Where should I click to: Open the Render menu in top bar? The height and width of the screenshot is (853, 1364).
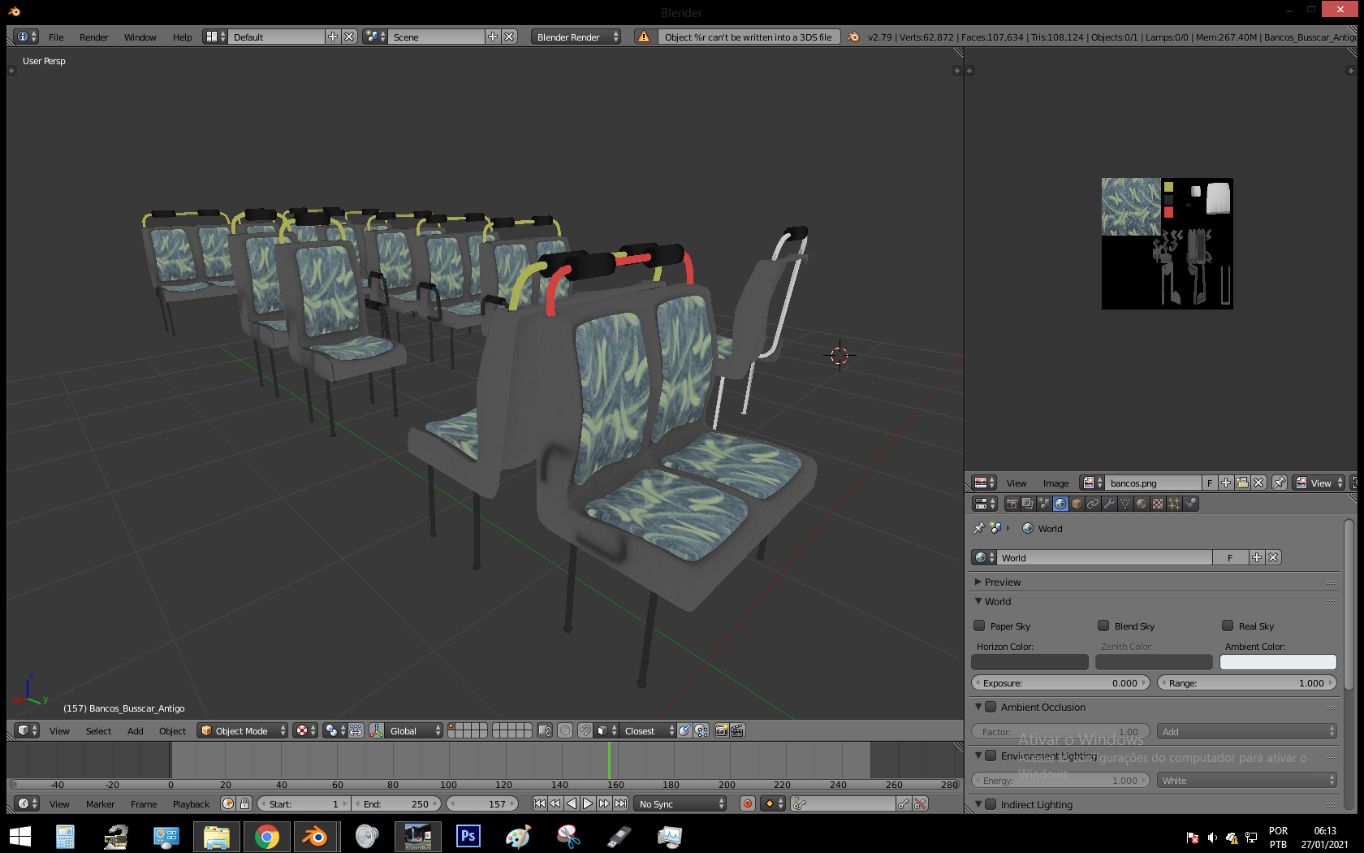[94, 37]
